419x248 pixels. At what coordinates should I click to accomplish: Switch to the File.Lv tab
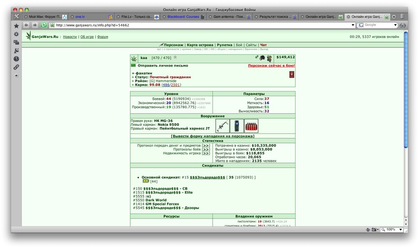click(x=137, y=17)
